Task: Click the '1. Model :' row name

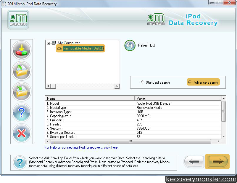Action: (x=53, y=104)
